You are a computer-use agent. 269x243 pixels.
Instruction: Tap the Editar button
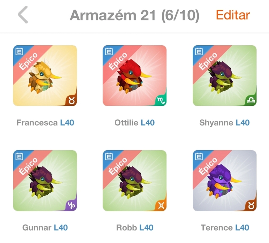pyautogui.click(x=233, y=15)
